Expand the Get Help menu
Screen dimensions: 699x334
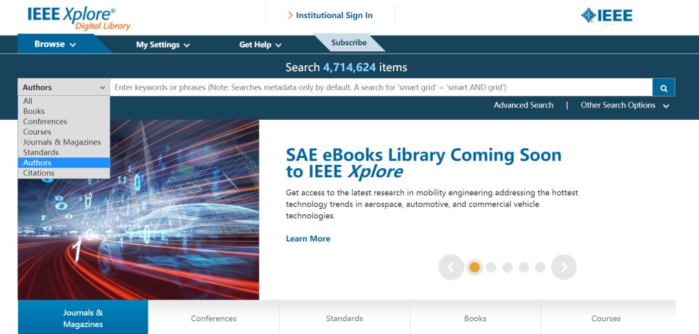tap(260, 45)
